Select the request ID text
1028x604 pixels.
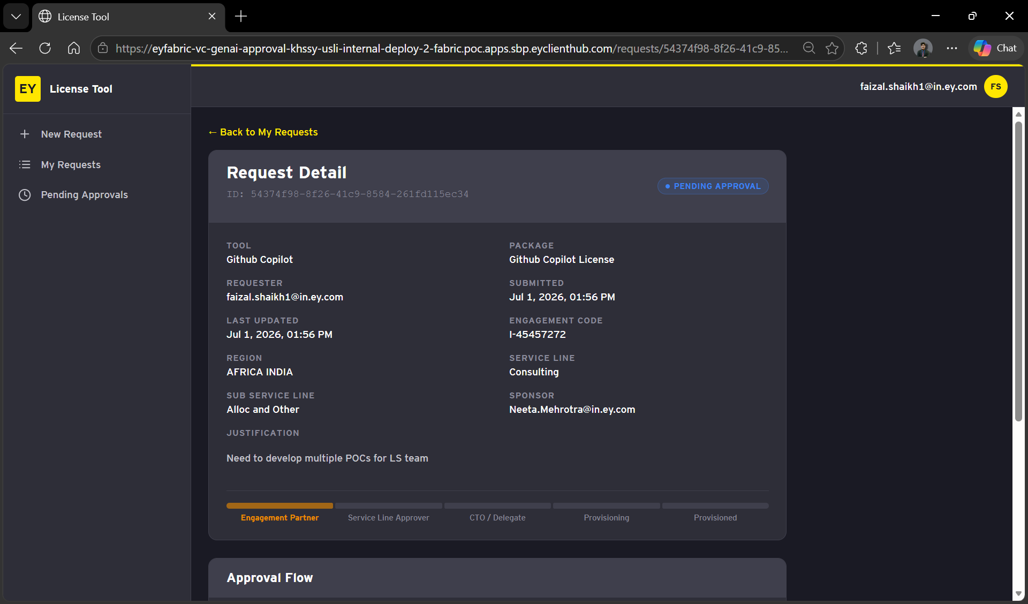click(x=347, y=194)
